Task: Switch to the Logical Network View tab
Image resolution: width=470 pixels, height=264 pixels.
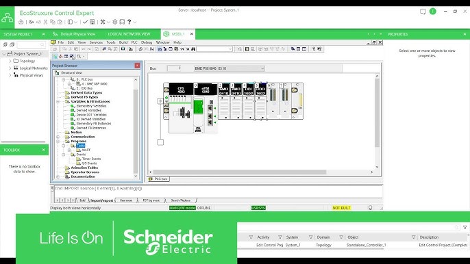Action: pos(129,34)
